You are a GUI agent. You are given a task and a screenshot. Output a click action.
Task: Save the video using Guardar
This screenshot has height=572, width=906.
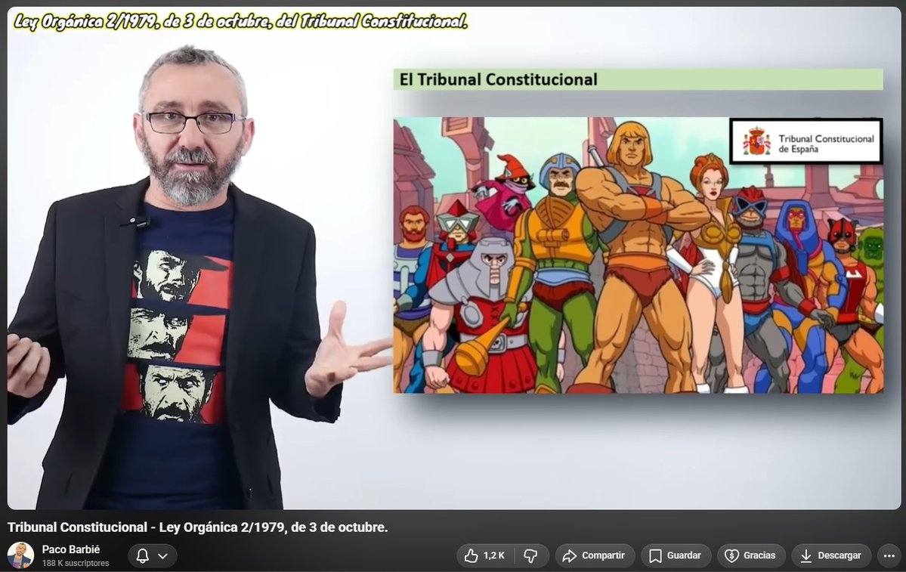676,556
